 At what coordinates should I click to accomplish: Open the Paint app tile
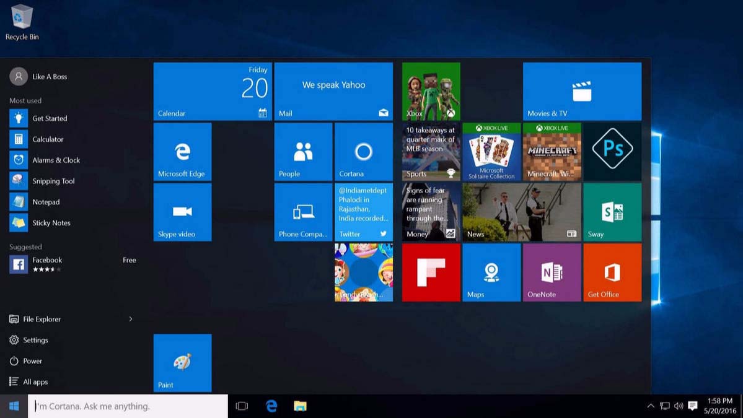tap(182, 363)
